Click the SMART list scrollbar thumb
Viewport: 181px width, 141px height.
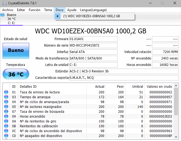click(176, 102)
